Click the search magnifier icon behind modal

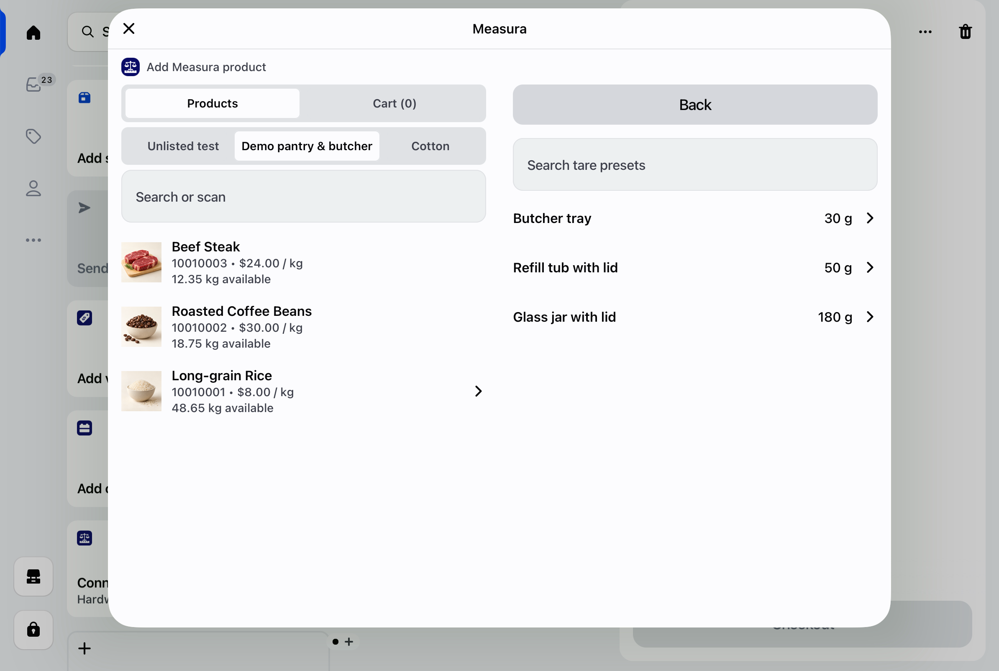point(88,32)
